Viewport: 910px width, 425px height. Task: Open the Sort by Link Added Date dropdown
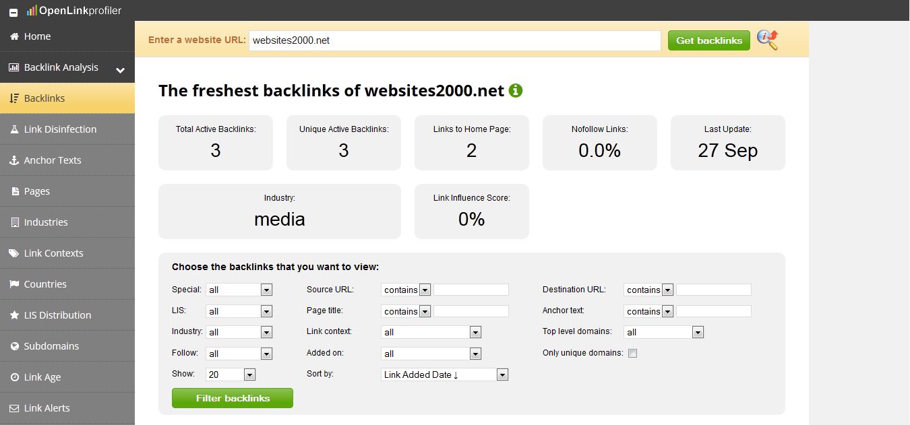point(444,374)
